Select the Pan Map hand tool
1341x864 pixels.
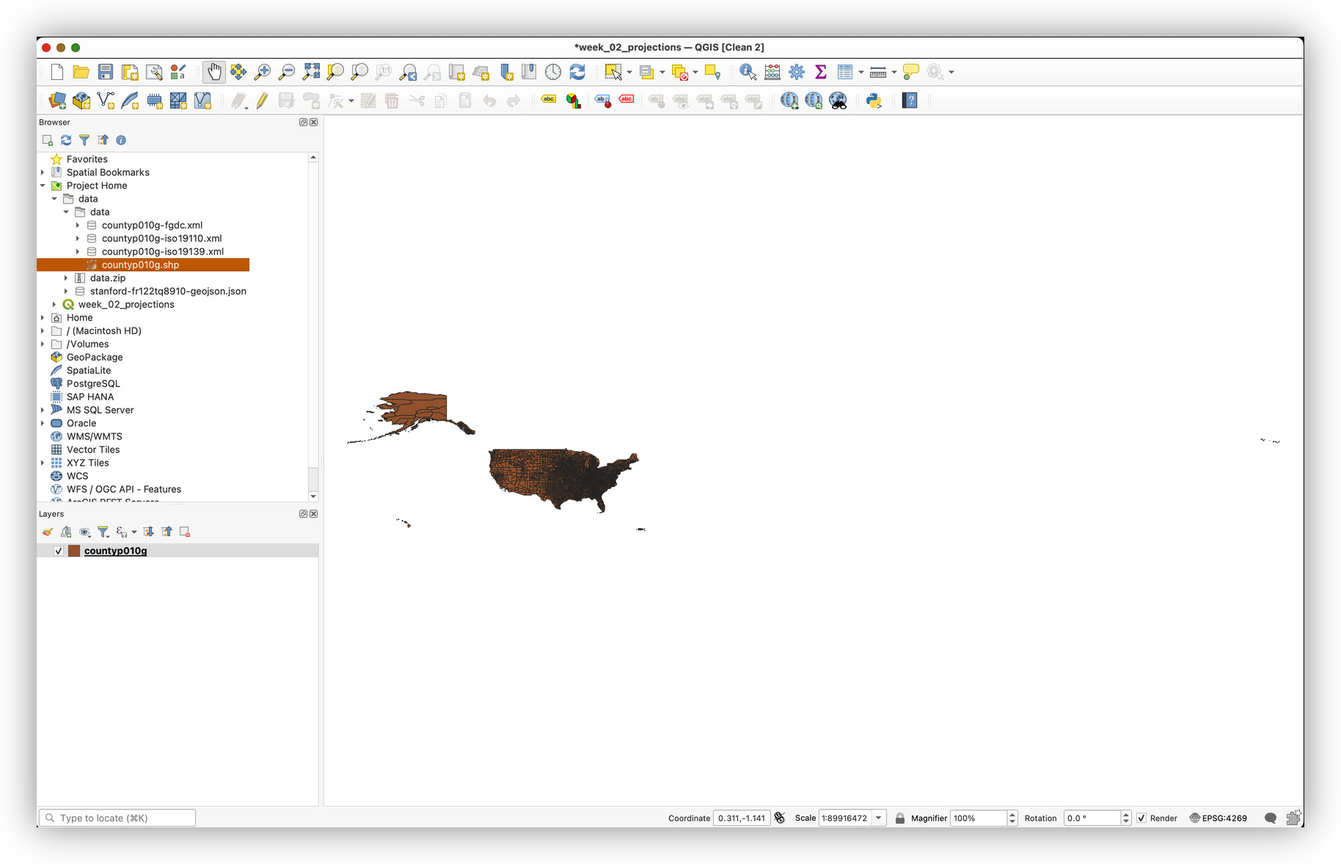click(213, 72)
